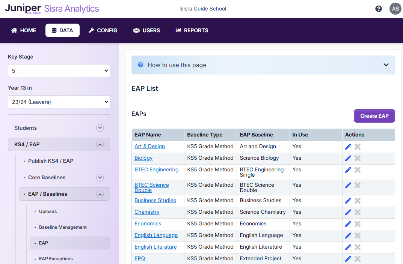403x264 pixels.
Task: Expand the Core Baselines submenu
Action: [x=100, y=177]
